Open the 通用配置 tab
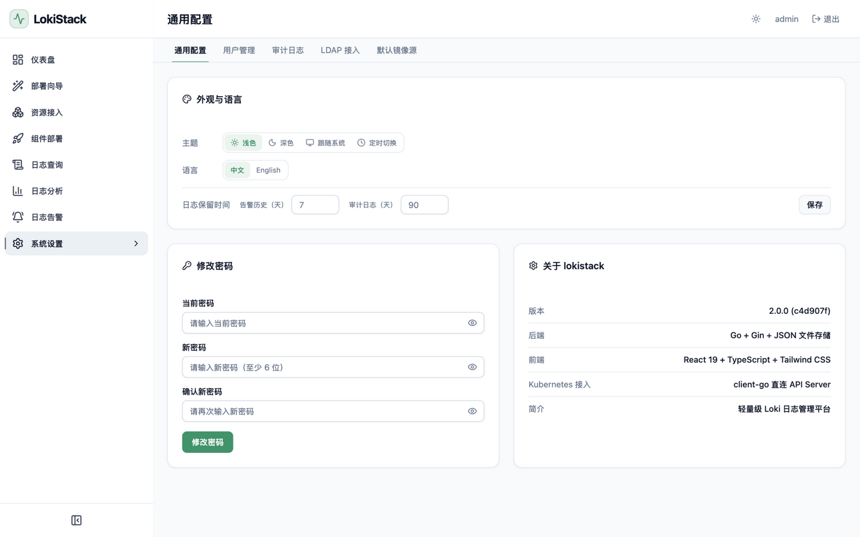 click(x=190, y=50)
